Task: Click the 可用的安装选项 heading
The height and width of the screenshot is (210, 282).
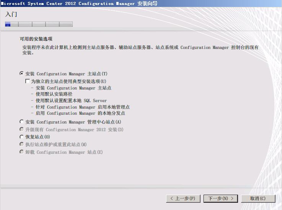Action: (x=36, y=39)
